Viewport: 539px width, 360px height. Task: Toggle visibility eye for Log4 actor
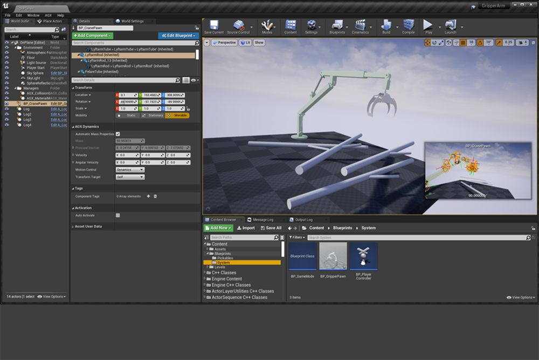(x=6, y=125)
